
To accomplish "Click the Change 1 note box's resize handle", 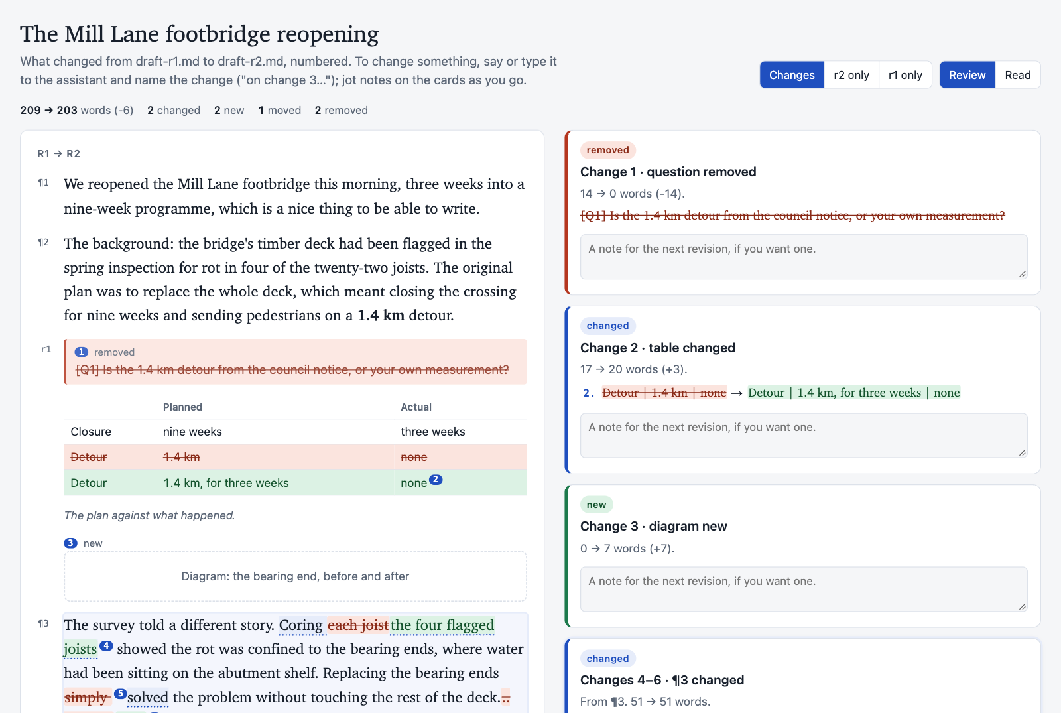I will [1023, 274].
